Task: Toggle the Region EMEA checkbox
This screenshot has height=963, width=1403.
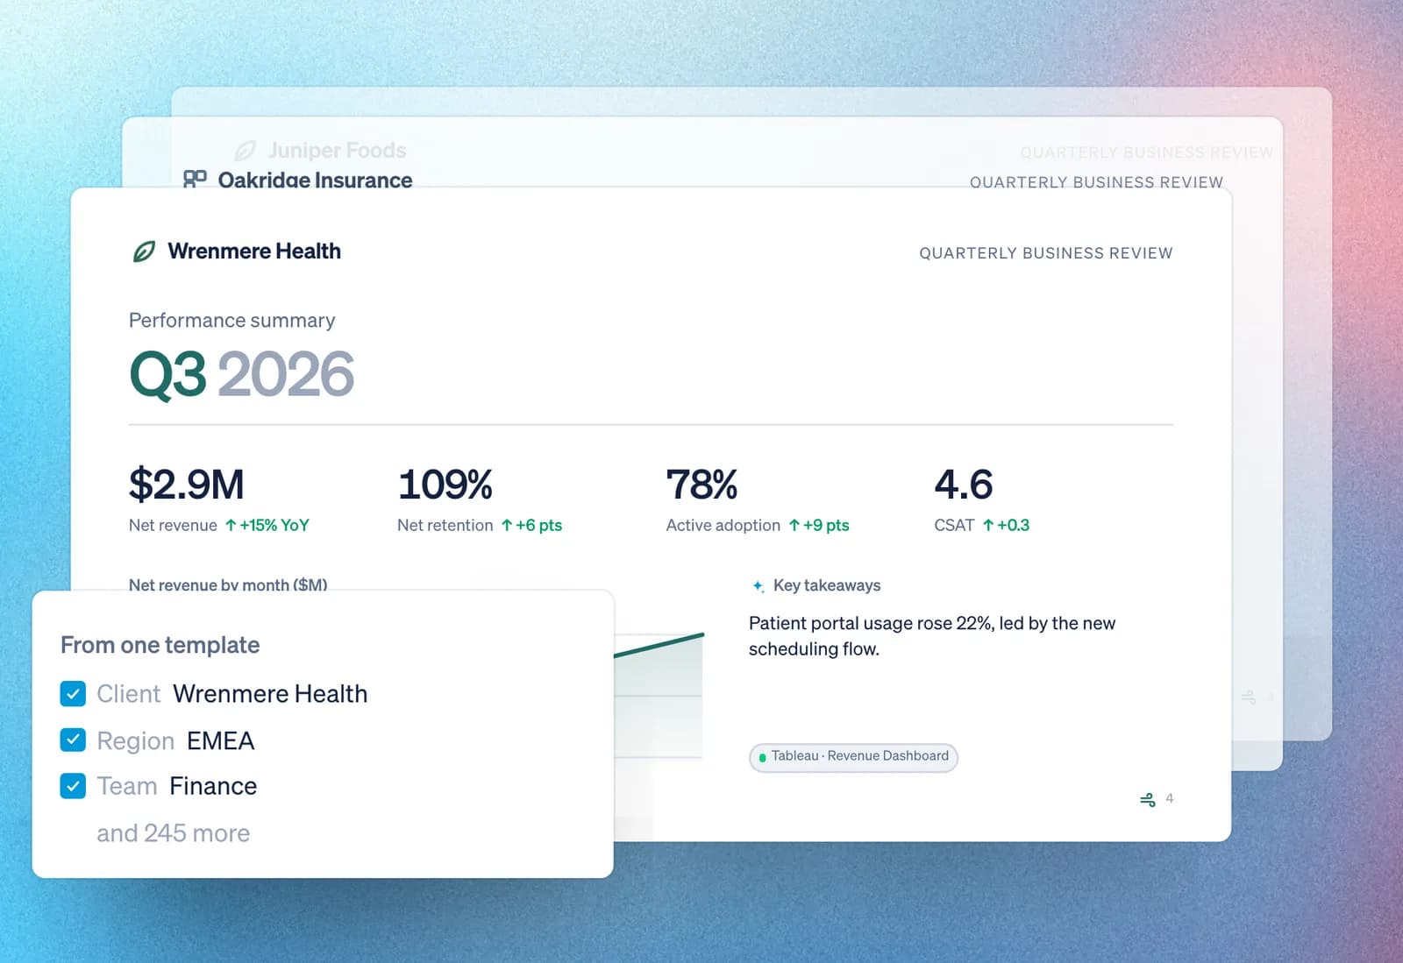Action: click(x=73, y=740)
